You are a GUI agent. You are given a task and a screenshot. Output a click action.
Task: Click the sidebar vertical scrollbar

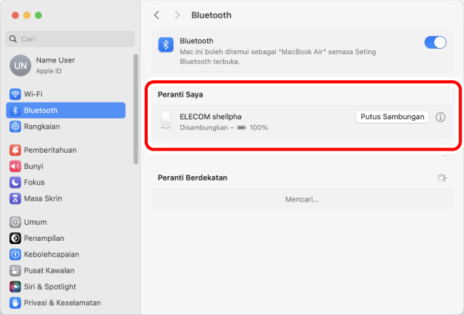136,109
